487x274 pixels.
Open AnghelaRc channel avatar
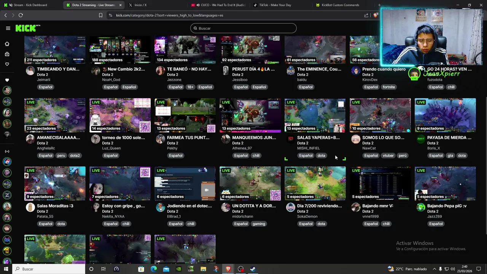[30, 139]
